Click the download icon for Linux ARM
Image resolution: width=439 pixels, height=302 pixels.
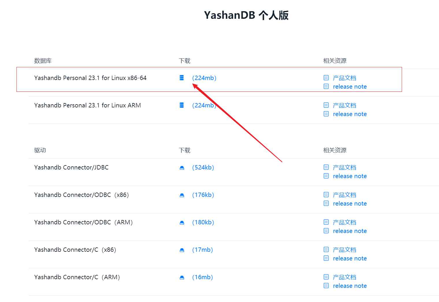tap(181, 105)
